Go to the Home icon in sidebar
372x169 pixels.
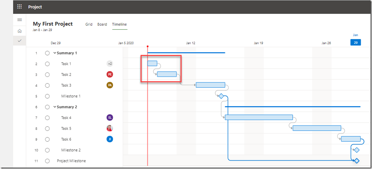point(20,31)
